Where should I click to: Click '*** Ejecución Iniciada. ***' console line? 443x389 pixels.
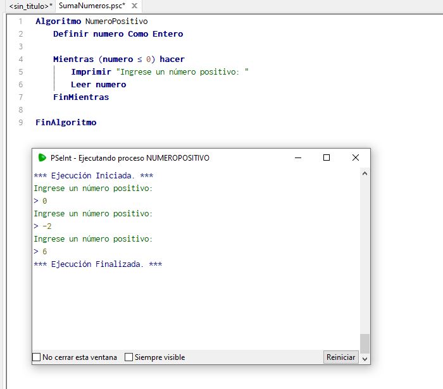pyautogui.click(x=94, y=176)
